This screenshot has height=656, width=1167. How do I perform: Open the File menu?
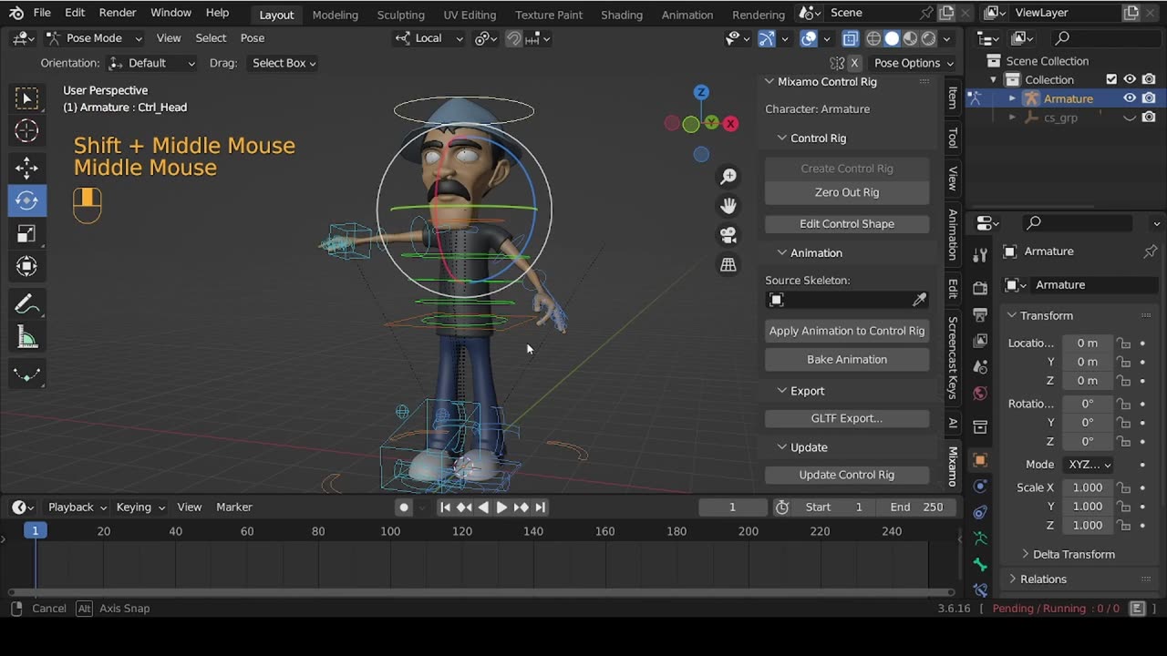42,13
